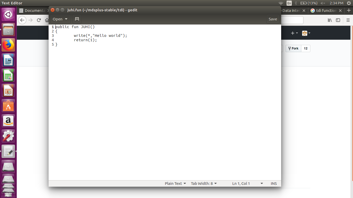Open the Firefox library panel
The image size is (353, 198).
tap(330, 20)
